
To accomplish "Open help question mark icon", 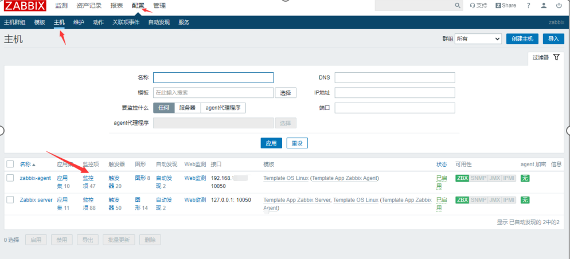I will coord(529,6).
